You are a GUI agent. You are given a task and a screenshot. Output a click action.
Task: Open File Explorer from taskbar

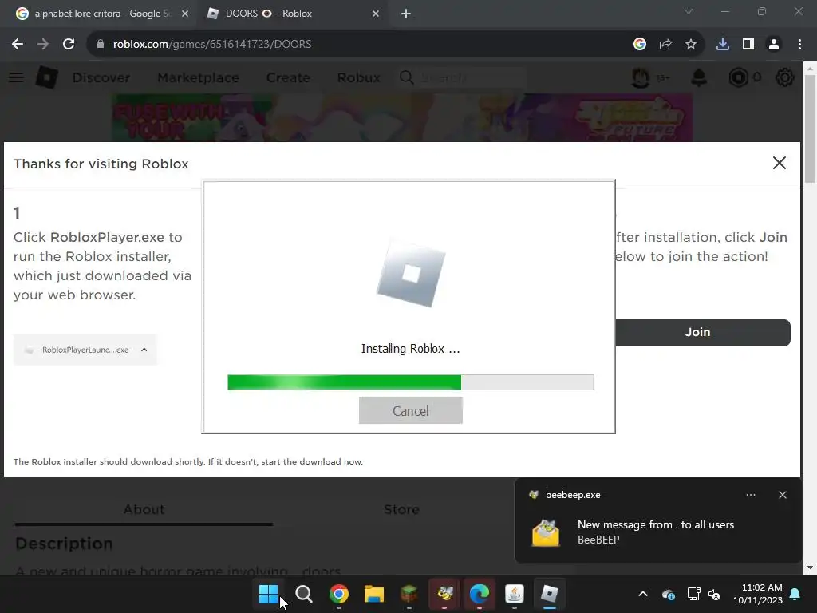coord(373,594)
